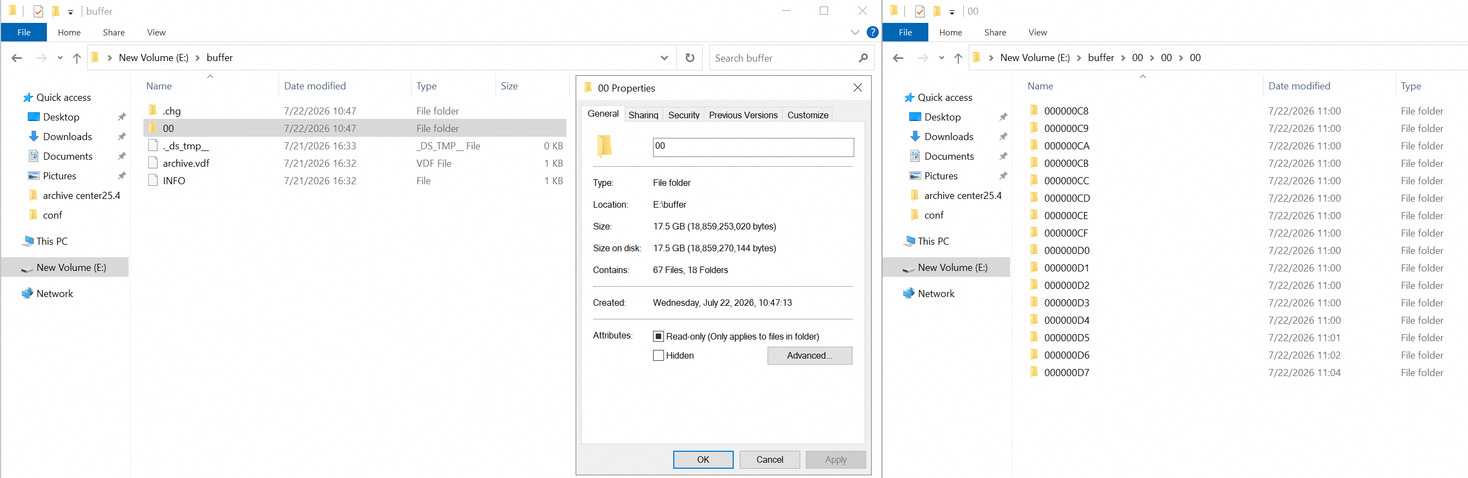Select conf folder in buffer window sidebar
1468x478 pixels.
point(46,215)
